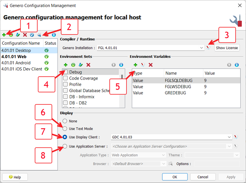This screenshot has width=246, height=183.
Task: Select 4.01.01 iOS Dev Client configuration
Action: 29,69
